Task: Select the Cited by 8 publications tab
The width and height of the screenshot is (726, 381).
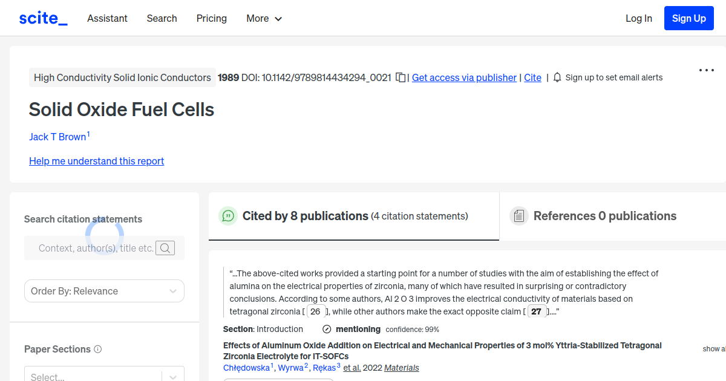Action: tap(355, 216)
